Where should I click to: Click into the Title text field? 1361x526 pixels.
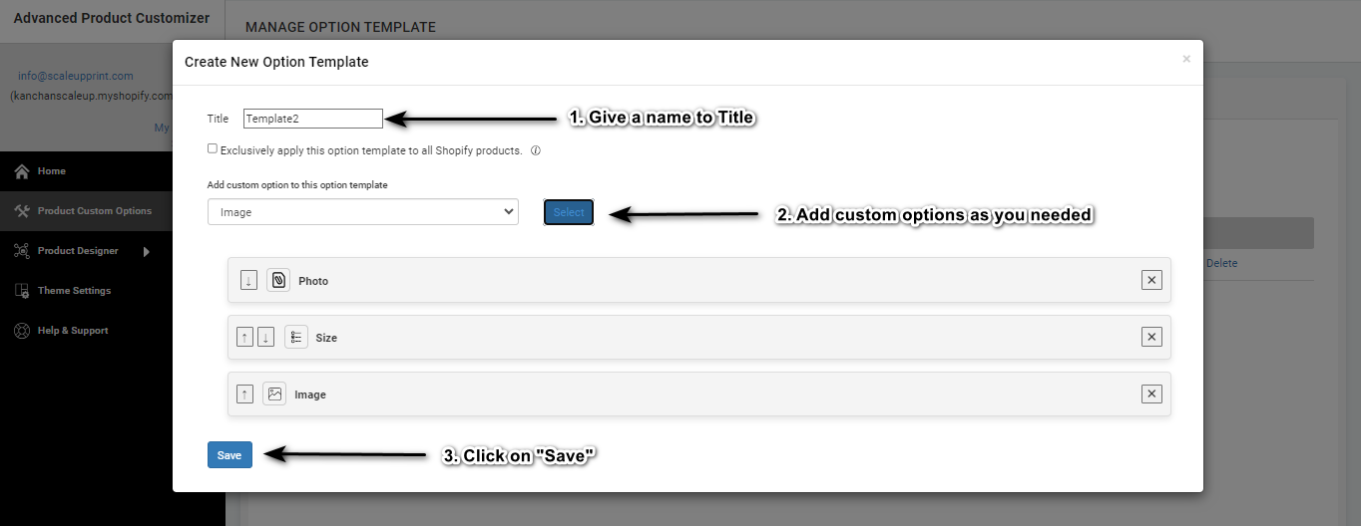(x=313, y=119)
